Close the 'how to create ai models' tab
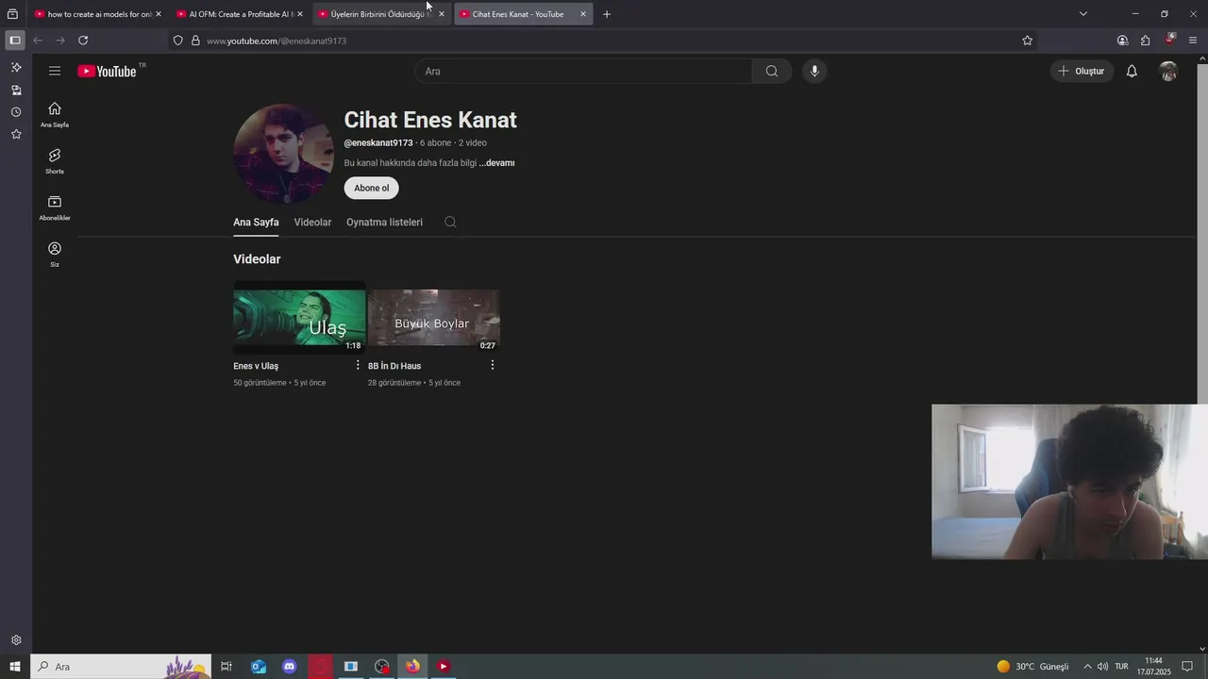This screenshot has width=1208, height=679. pyautogui.click(x=159, y=14)
